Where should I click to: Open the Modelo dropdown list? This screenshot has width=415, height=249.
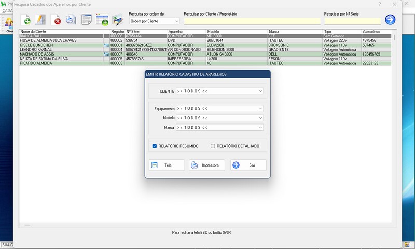click(x=219, y=118)
